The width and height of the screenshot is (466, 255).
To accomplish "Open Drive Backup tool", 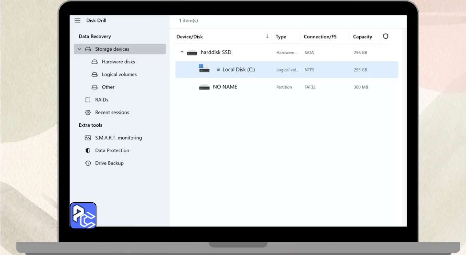I will coord(109,163).
